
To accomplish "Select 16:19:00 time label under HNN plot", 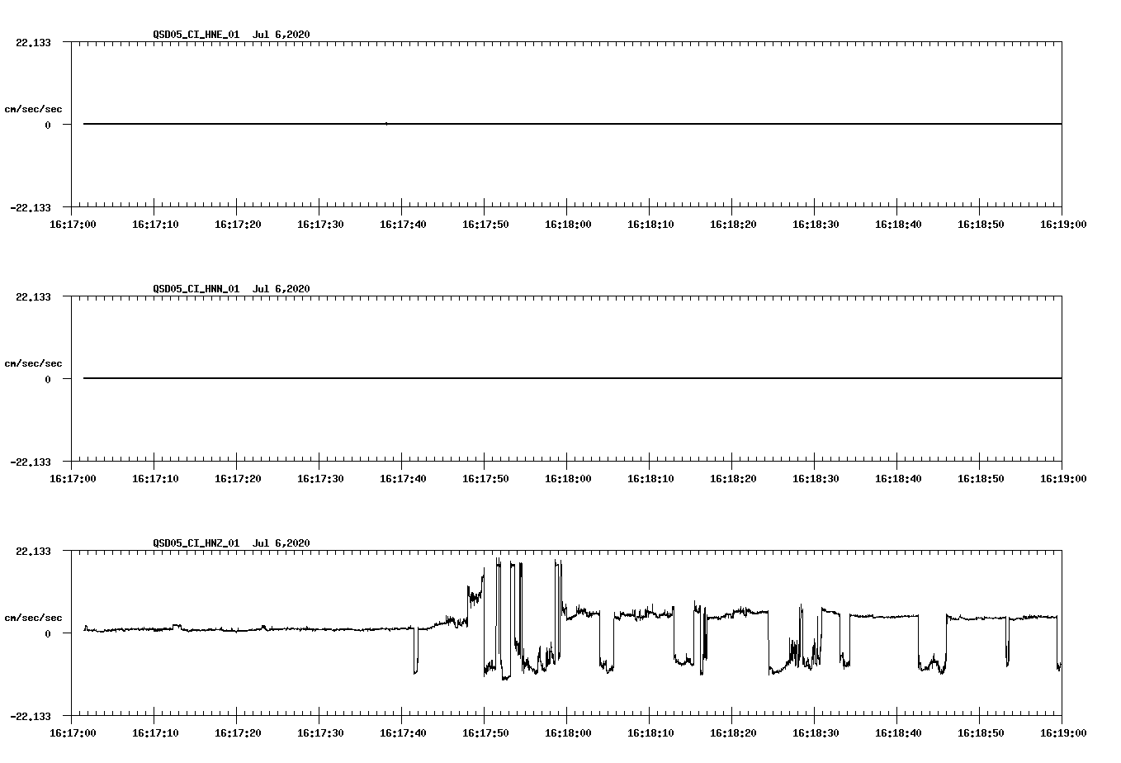I will click(1063, 479).
